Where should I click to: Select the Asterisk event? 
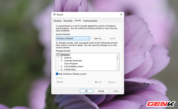coord(68,58)
